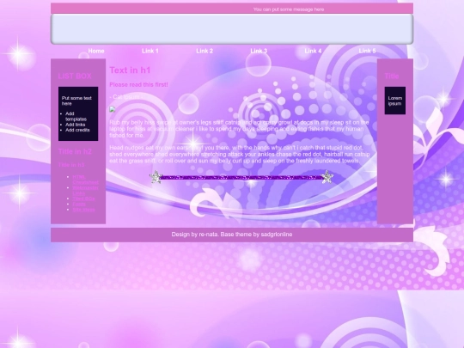Click the 'LIST BOX' sidebar heading
Screen dimensions: 464x348
point(75,76)
